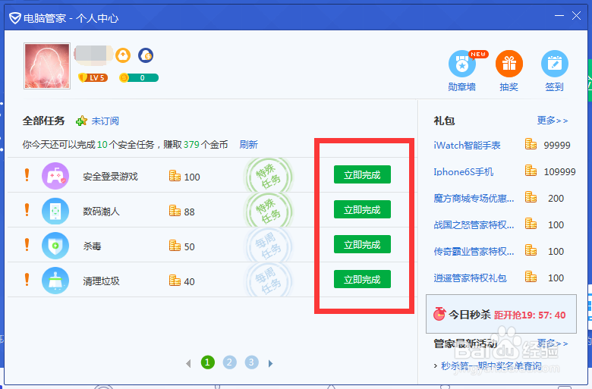Viewport: 592px width, 389px height.
Task: Select the 安全登录游戏 task name
Action: pos(110,177)
